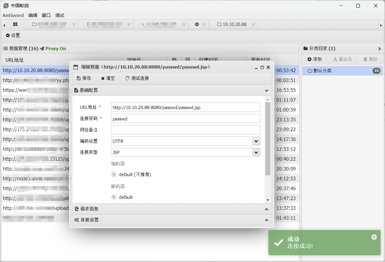The height and width of the screenshot is (262, 385).
Task: Click the tab bar right scroll arrow
Action: tap(381, 25)
